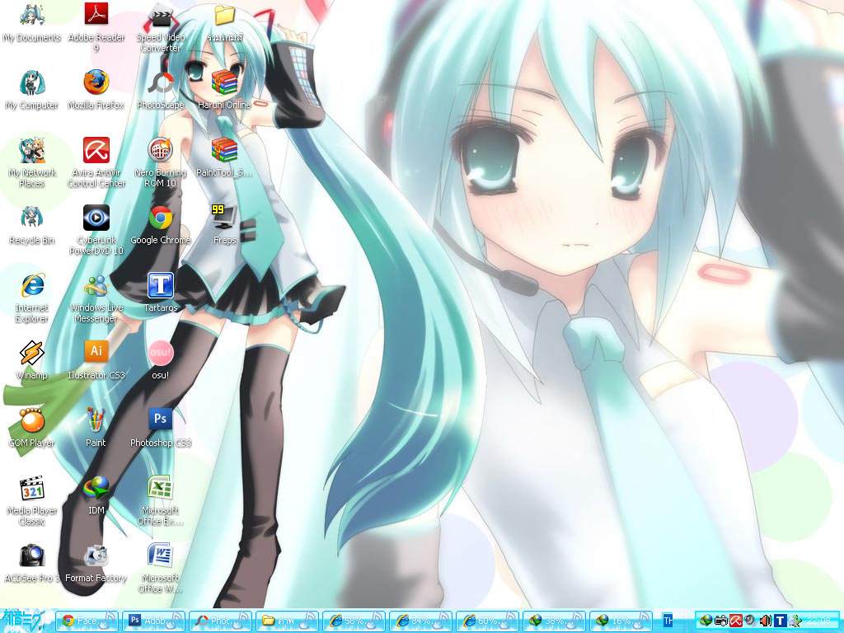The width and height of the screenshot is (844, 633).
Task: Select the PaintTool_S... archive icon
Action: 224,157
